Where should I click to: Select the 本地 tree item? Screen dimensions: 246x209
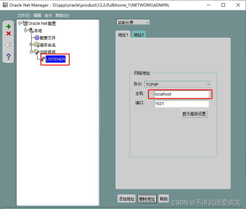pos(38,31)
